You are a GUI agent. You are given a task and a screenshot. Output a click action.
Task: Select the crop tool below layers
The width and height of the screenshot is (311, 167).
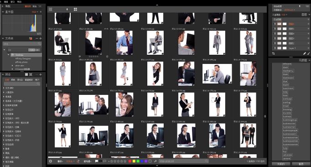click(274, 53)
